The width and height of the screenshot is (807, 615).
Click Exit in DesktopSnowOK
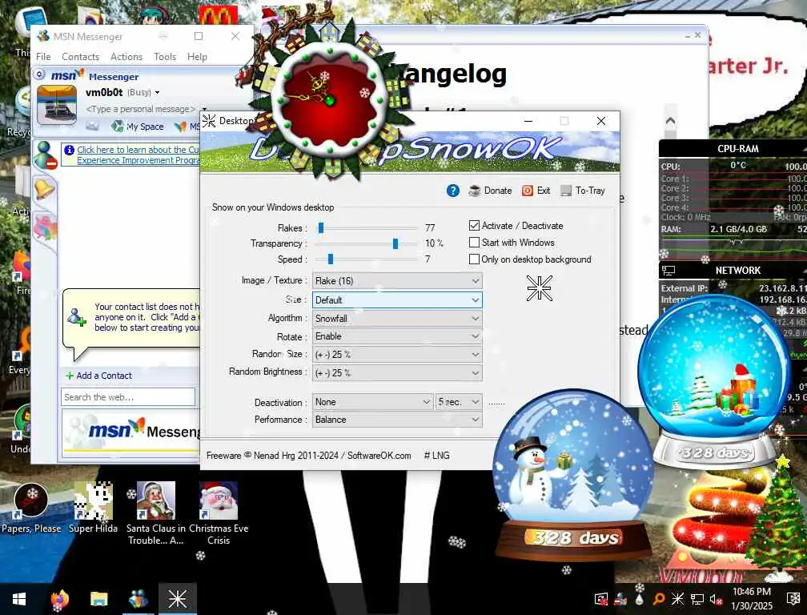536,191
